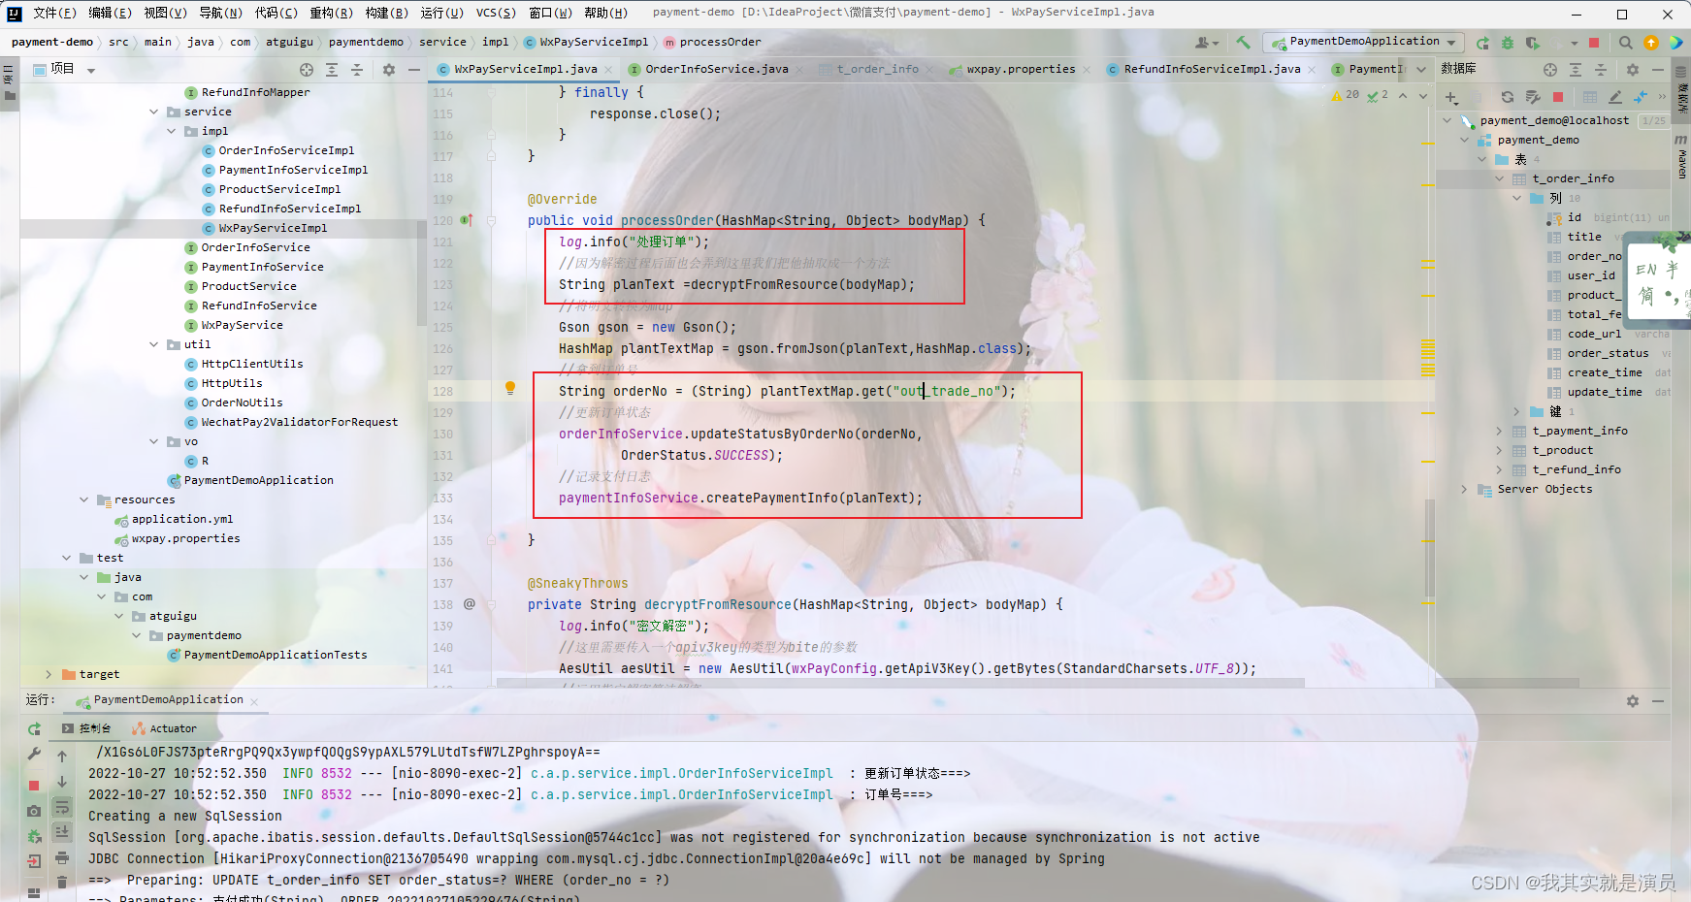Image resolution: width=1691 pixels, height=902 pixels.
Task: Toggle scroll to end in the console
Action: (62, 832)
